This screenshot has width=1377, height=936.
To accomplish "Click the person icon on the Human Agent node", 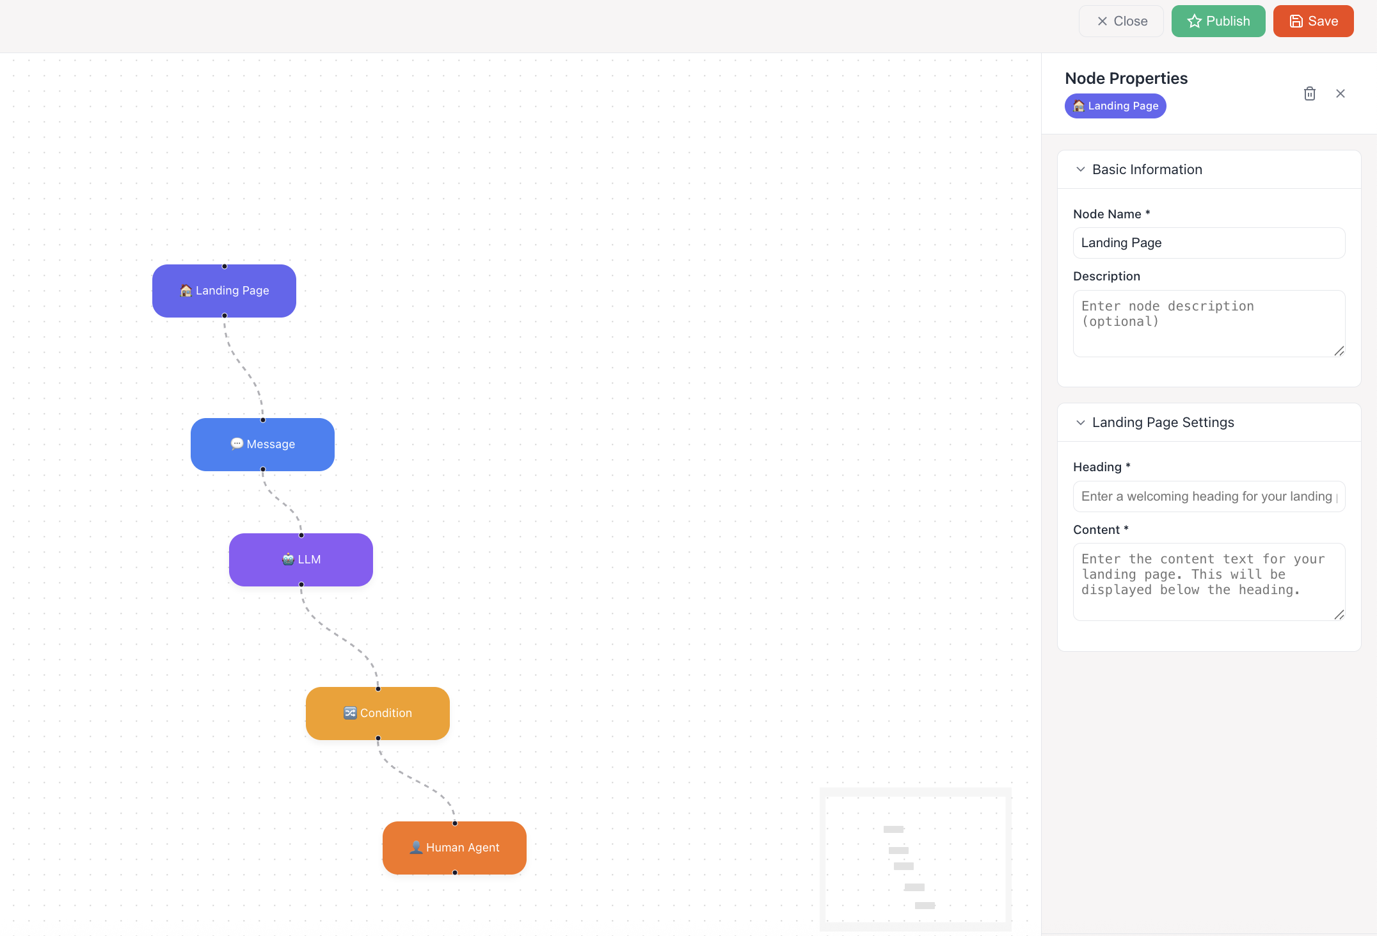I will tap(416, 848).
